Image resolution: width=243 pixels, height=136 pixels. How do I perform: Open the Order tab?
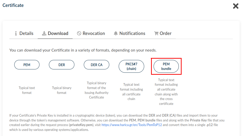coord(166,33)
